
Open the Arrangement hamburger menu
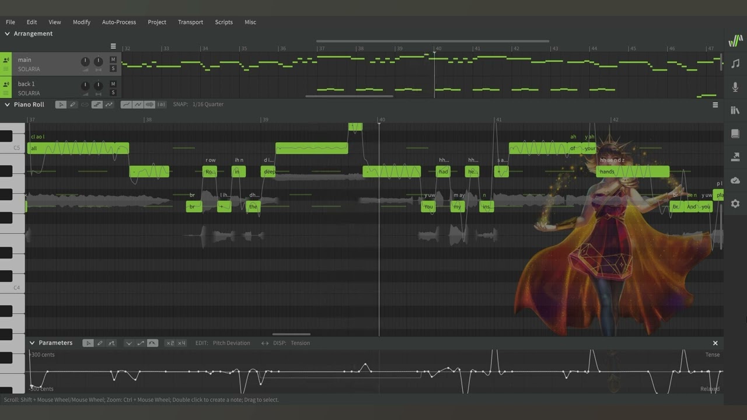pyautogui.click(x=113, y=46)
